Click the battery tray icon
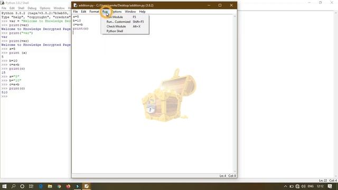Screen dimensions: 338x190 292,186
